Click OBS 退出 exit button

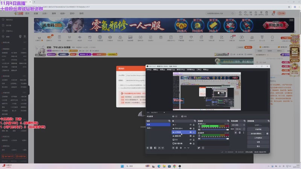258,146
